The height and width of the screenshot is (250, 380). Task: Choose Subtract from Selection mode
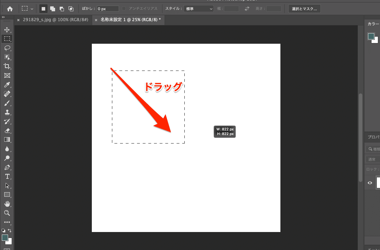(x=62, y=9)
